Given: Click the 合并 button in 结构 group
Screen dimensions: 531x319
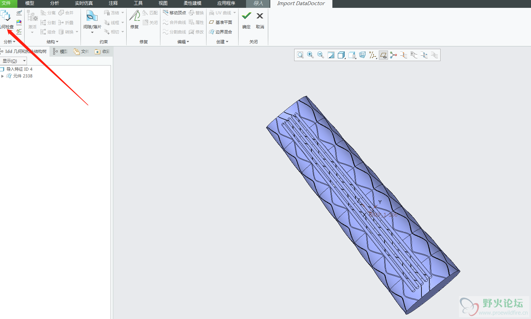Looking at the screenshot, I should 66,13.
